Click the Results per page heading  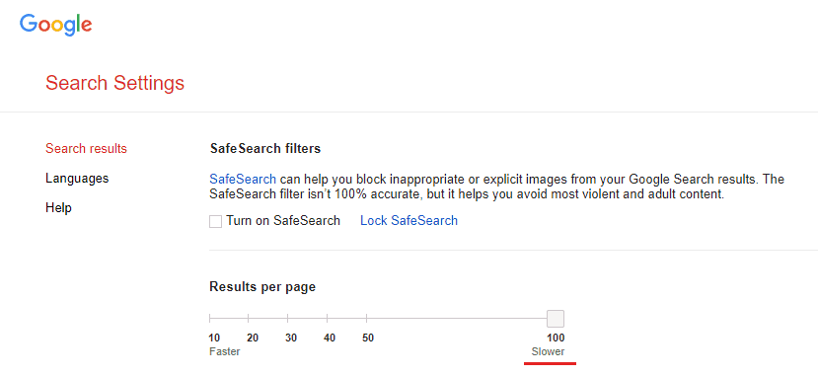[262, 287]
